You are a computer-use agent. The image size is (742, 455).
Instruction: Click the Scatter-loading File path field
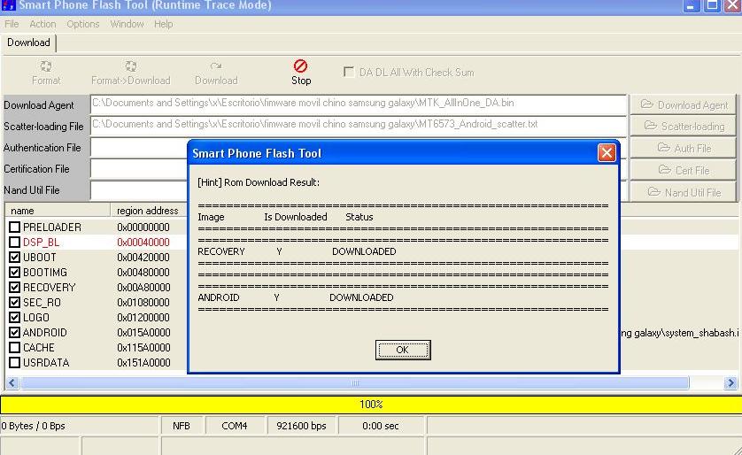[x=359, y=126]
